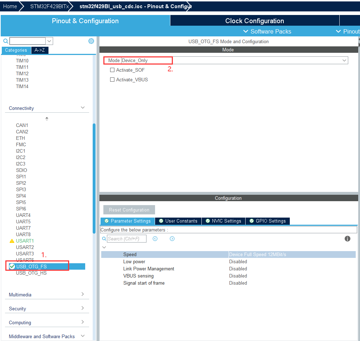
Task: Select FMC in the Connectivity list
Action: (21, 144)
